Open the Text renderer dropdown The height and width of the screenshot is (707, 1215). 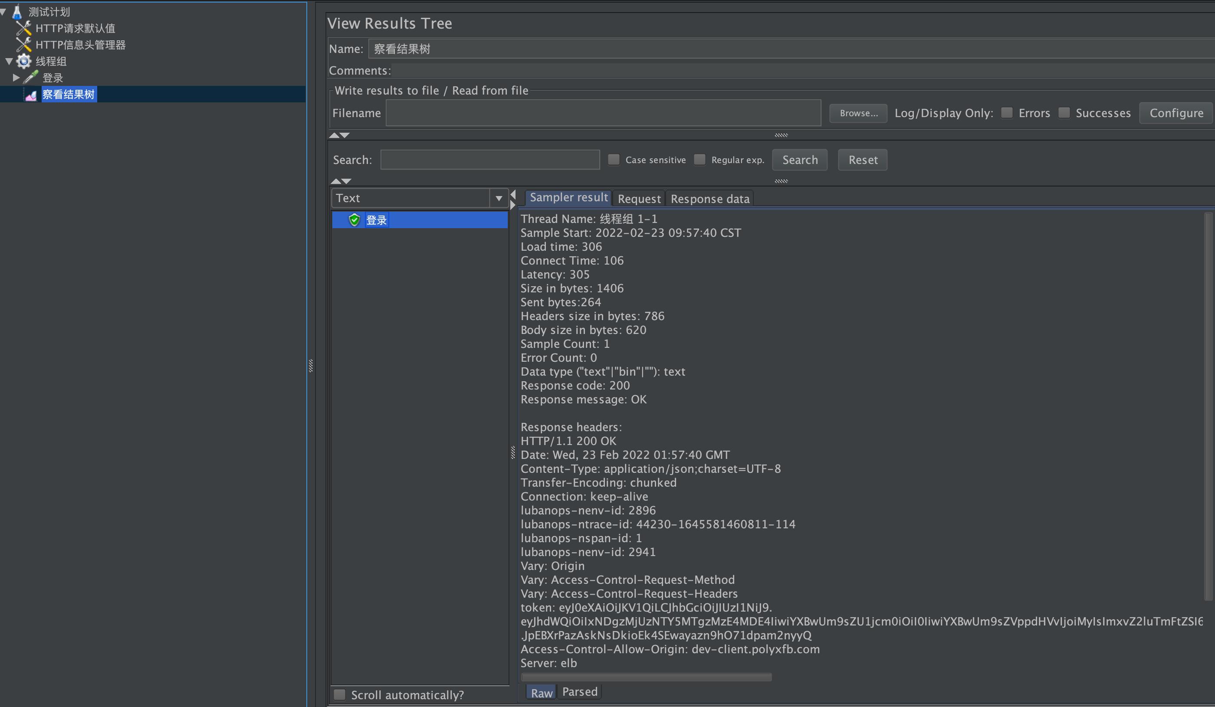(499, 198)
